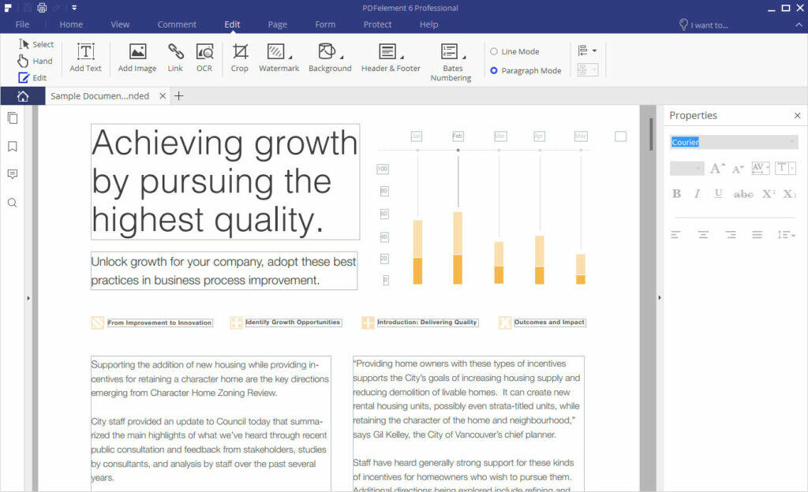Open the search panel in left sidebar
Image resolution: width=808 pixels, height=492 pixels.
click(x=12, y=203)
